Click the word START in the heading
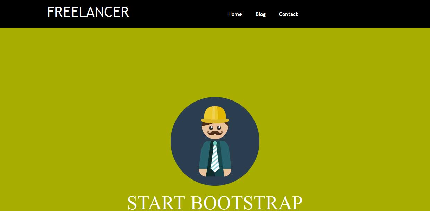Viewport: 430px width, 211px height. (156, 203)
